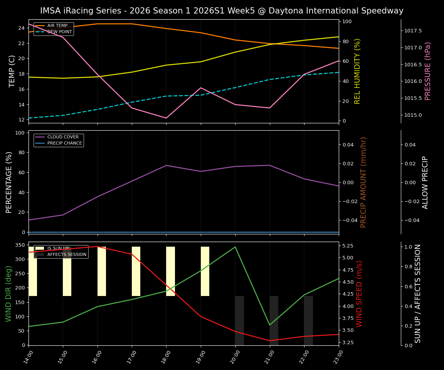
Task: Select the ALLOW PRECIP axis label
Action: click(426, 181)
